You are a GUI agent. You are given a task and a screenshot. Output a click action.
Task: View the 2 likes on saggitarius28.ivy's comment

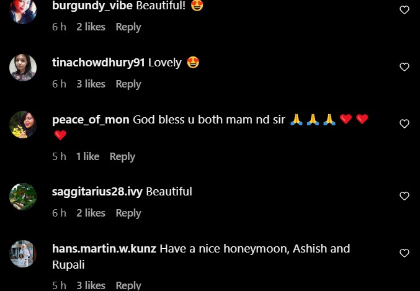point(91,213)
